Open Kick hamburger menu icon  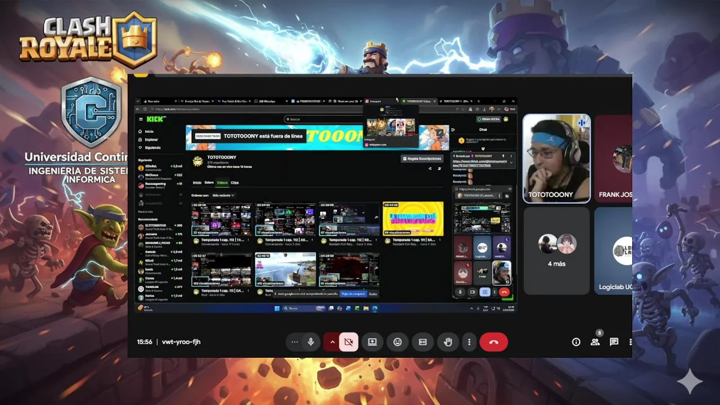click(x=141, y=119)
